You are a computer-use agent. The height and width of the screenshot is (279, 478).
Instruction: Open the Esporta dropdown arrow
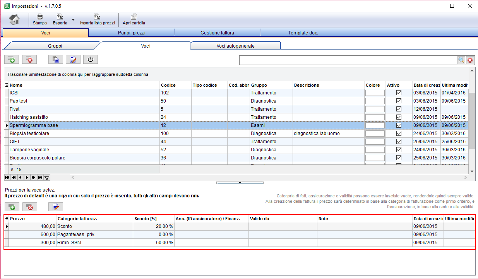click(x=73, y=19)
